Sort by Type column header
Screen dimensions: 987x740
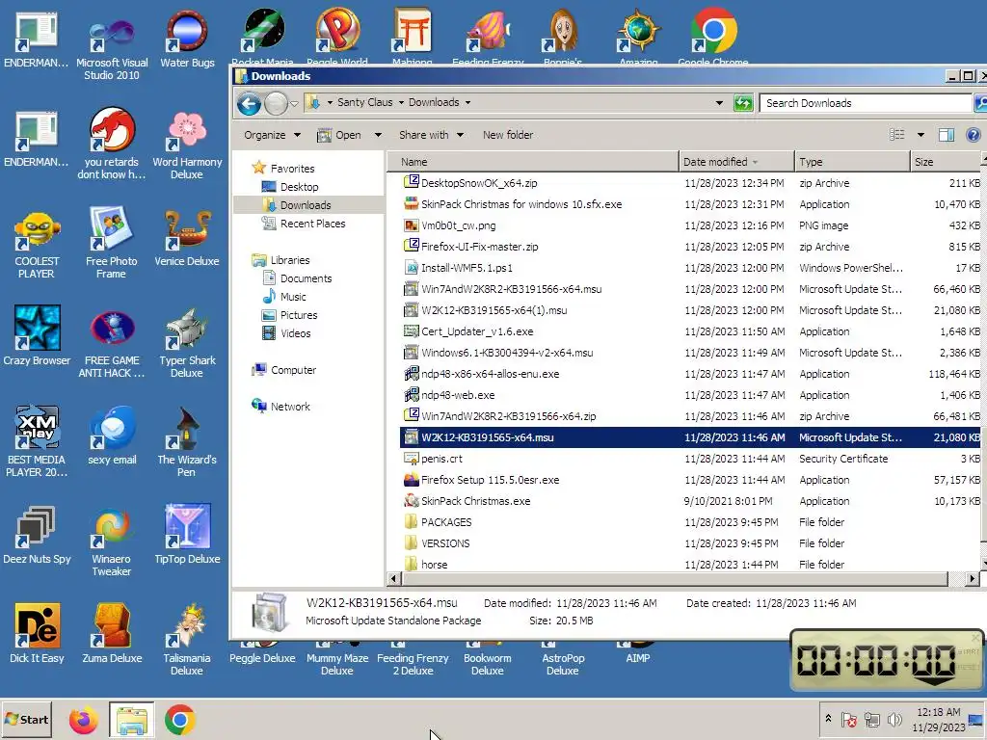point(852,162)
